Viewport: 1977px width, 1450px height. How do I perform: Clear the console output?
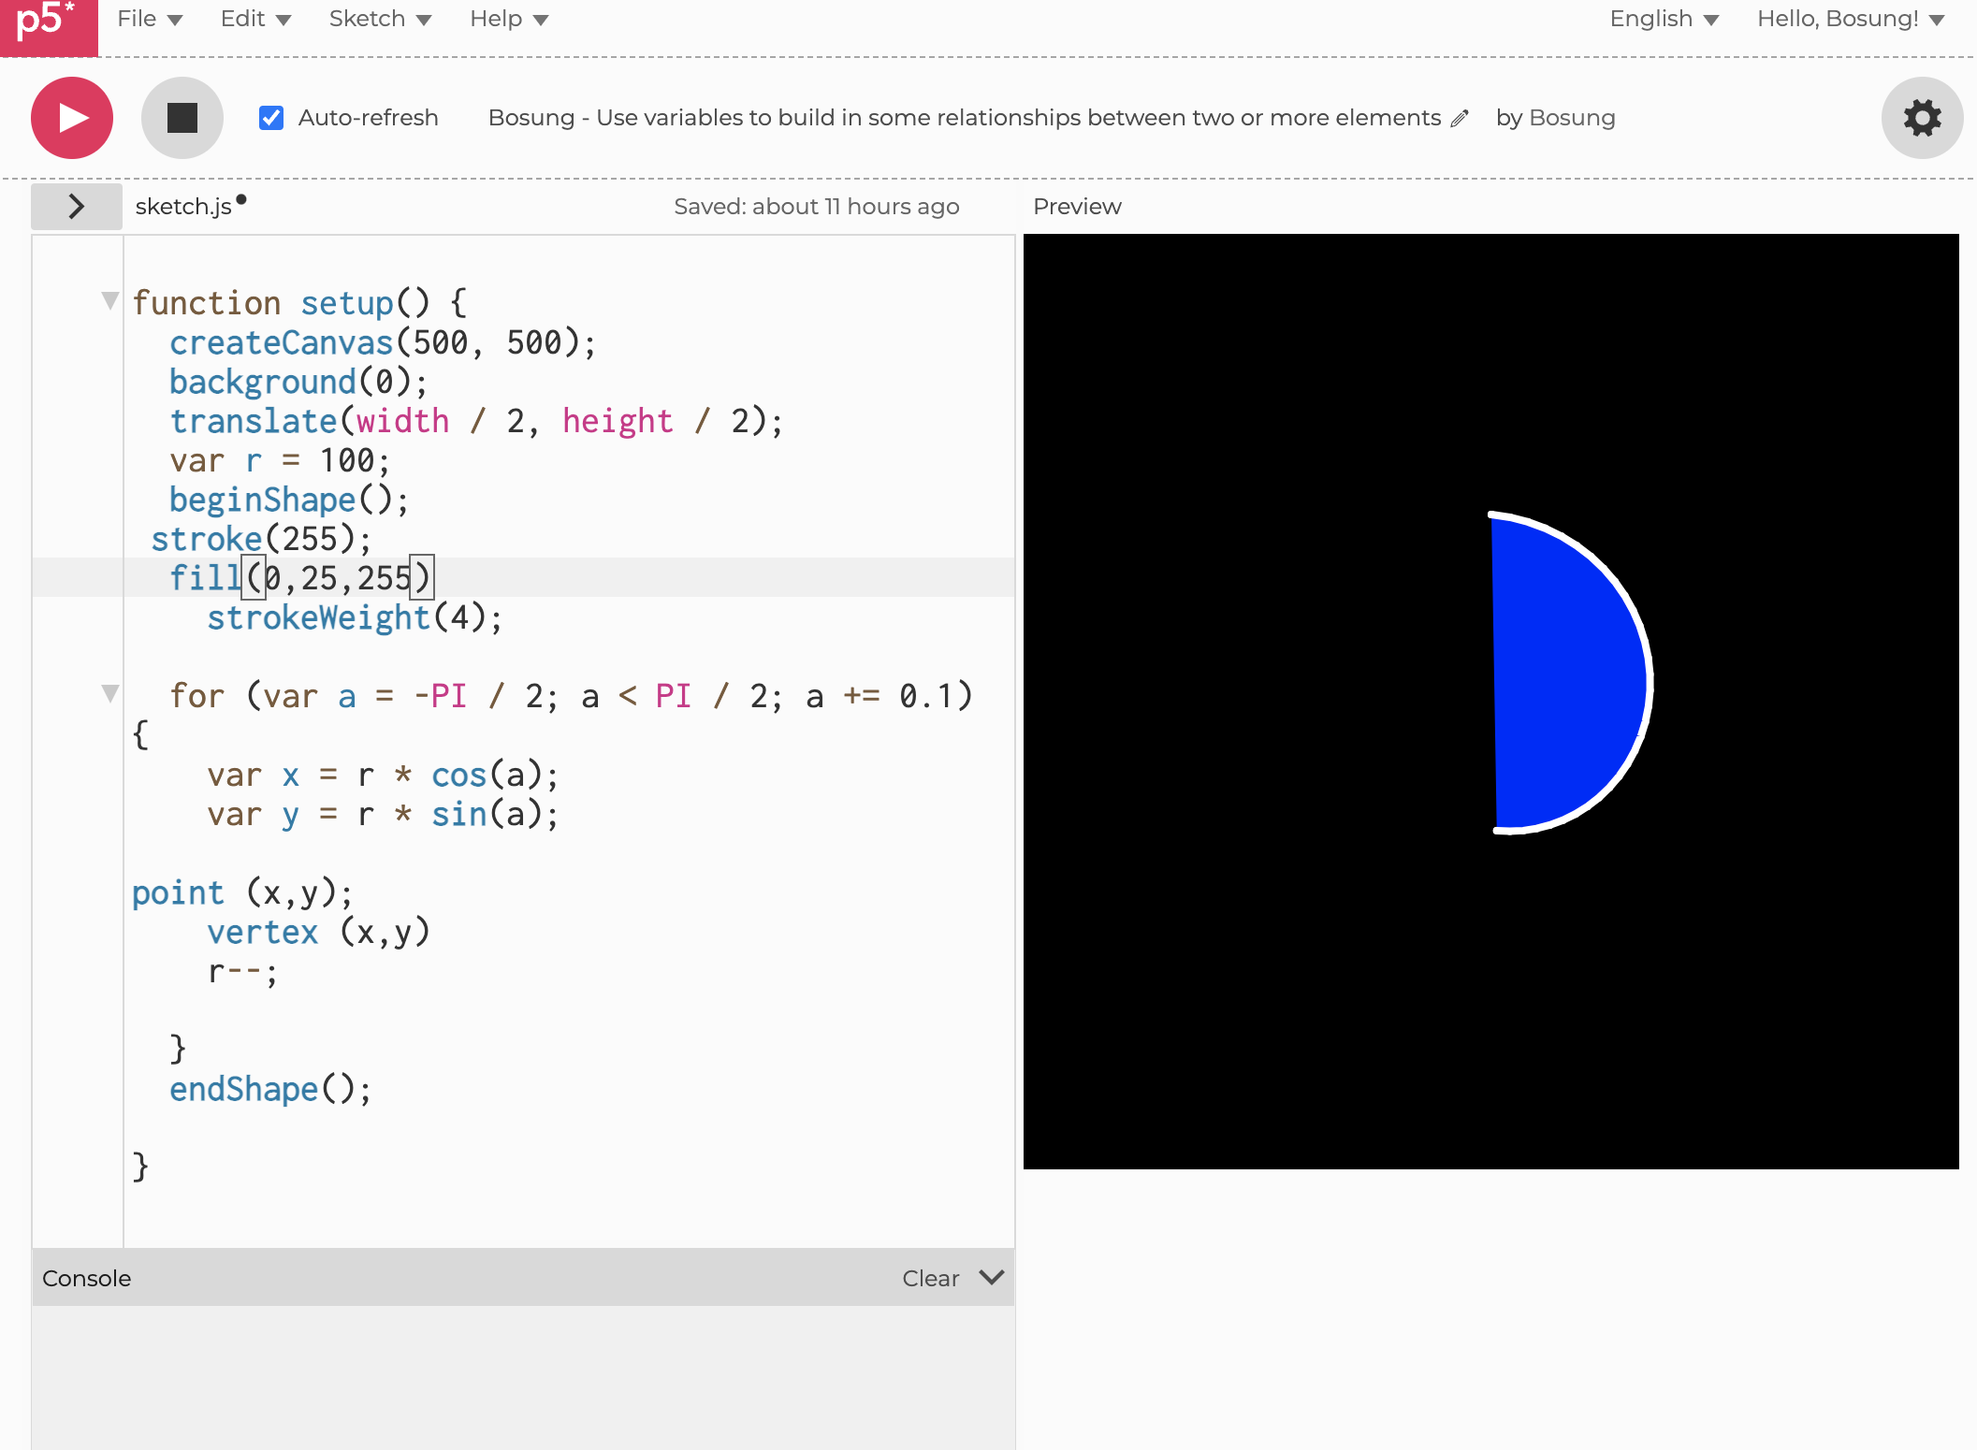(930, 1278)
